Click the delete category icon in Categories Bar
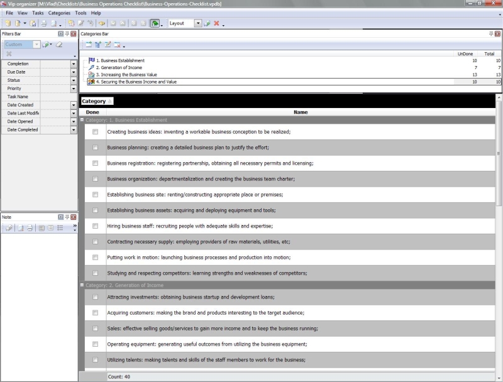Image resolution: width=503 pixels, height=382 pixels. pos(117,45)
